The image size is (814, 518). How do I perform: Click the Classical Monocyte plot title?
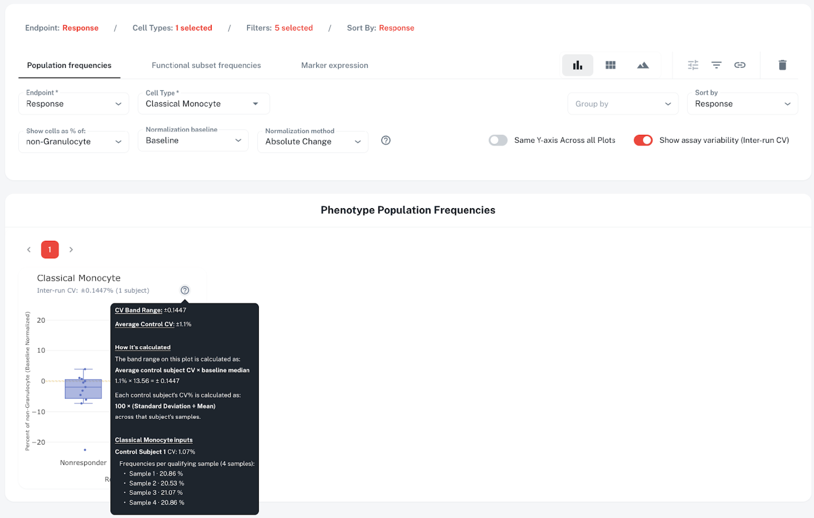point(79,278)
